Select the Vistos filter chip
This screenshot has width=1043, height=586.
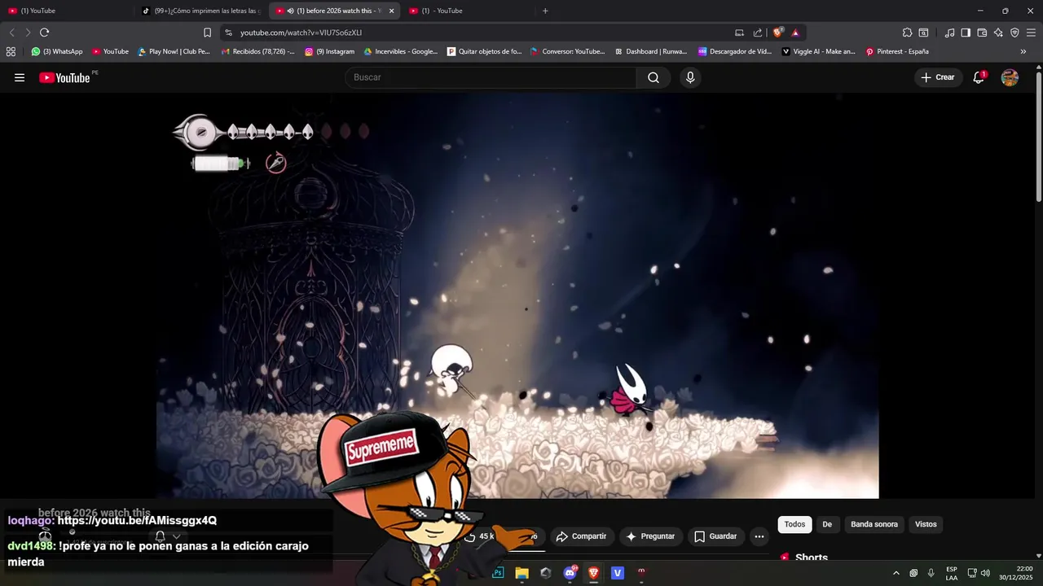926,524
